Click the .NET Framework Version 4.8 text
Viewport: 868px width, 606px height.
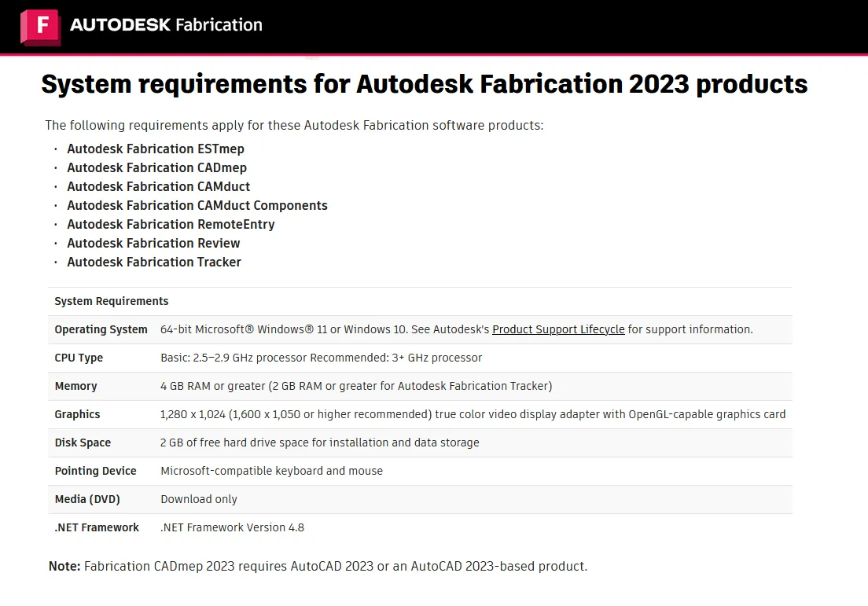click(x=232, y=527)
